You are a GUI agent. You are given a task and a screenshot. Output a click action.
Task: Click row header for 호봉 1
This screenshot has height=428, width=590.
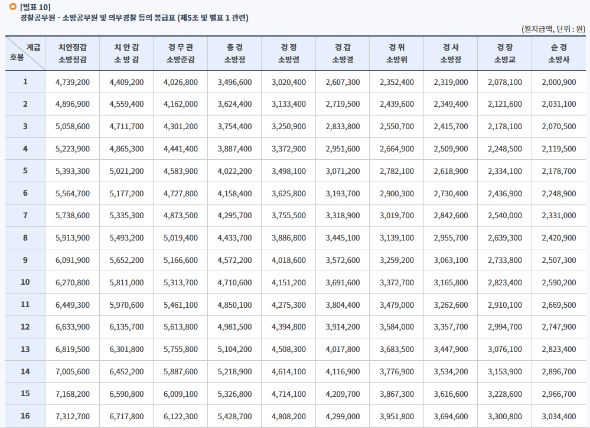(25, 81)
